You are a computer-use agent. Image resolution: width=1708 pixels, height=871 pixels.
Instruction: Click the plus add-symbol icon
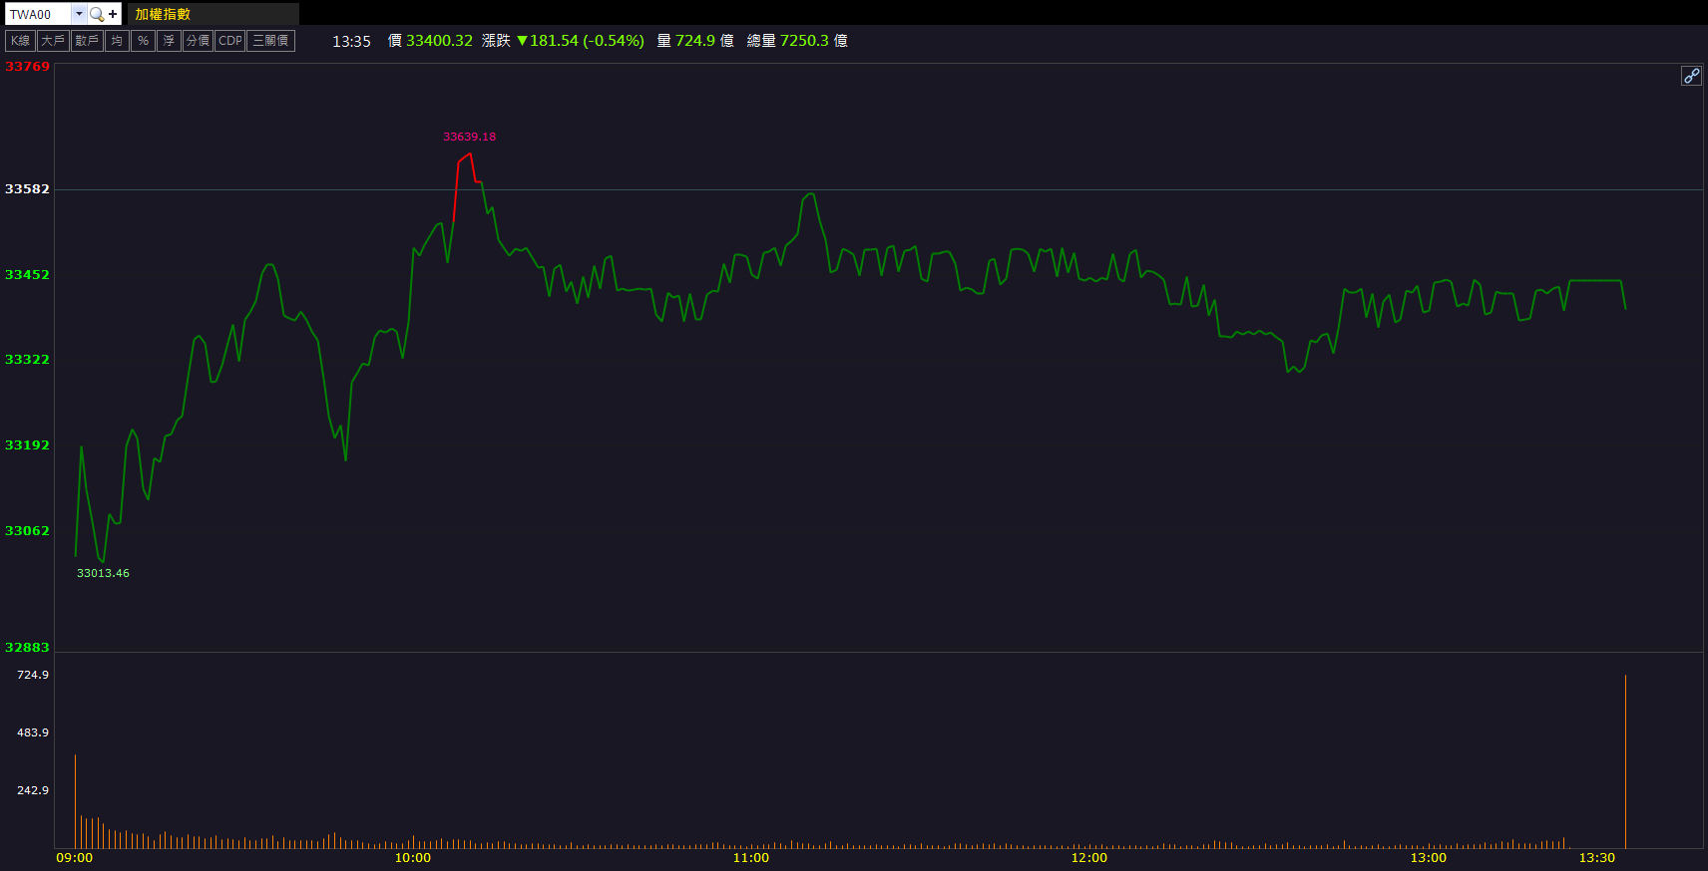point(113,14)
